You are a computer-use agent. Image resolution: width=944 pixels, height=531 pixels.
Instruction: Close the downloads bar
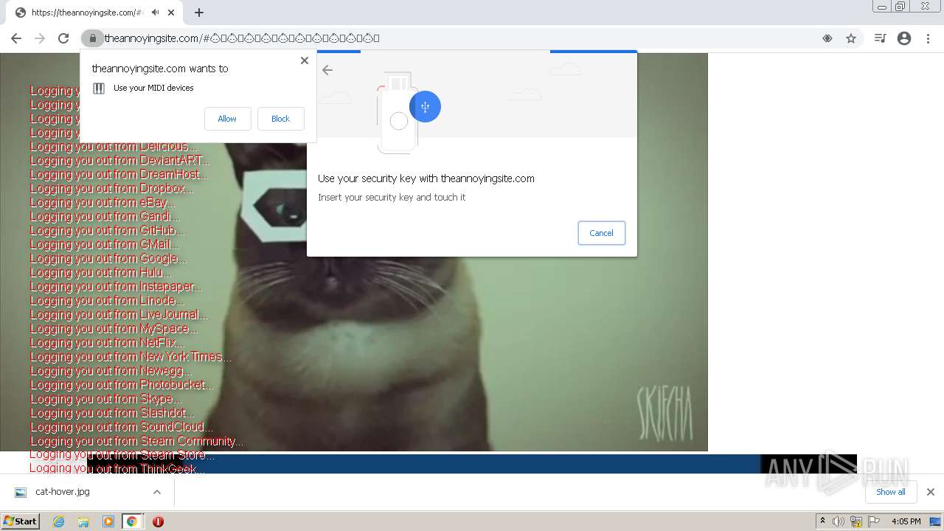930,492
